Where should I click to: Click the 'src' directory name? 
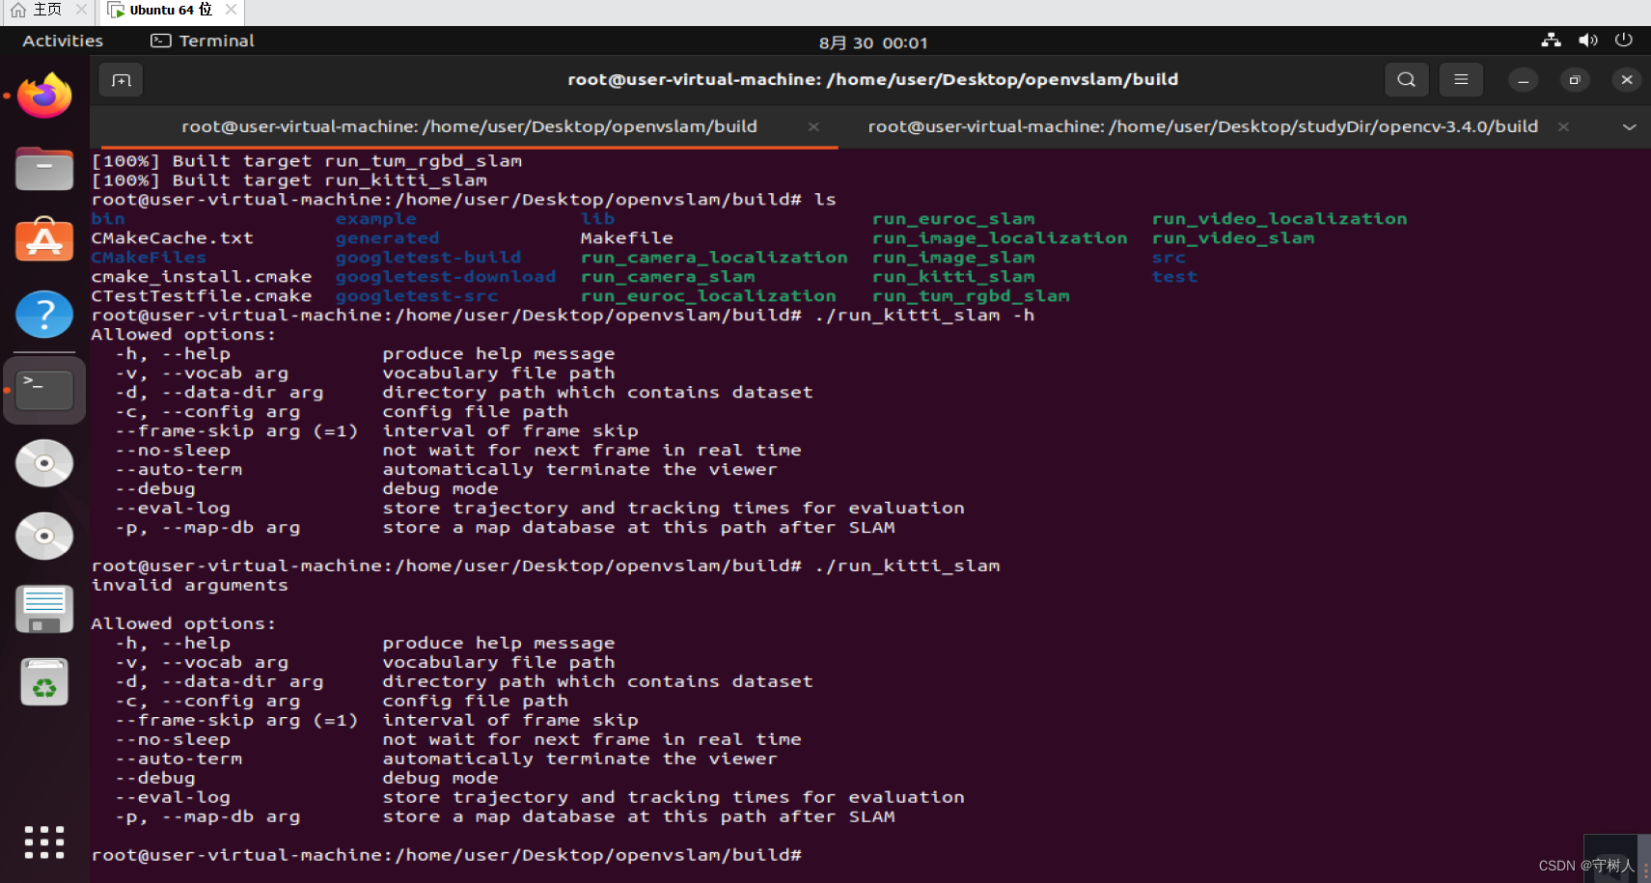(x=1169, y=258)
